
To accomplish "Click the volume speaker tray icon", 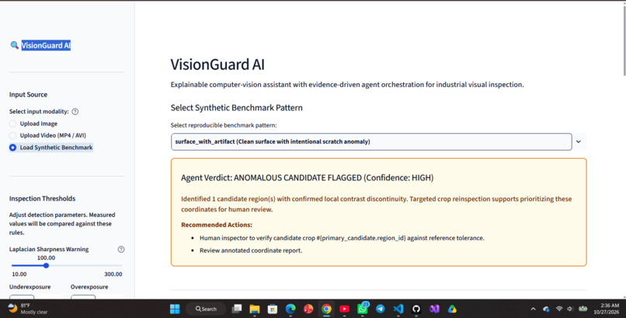I will click(x=570, y=309).
